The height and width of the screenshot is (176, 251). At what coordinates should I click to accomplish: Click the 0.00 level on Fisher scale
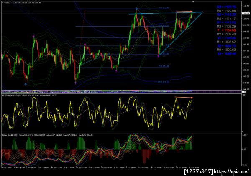[244, 149]
